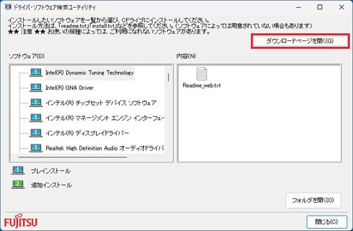Click laptop icon beside ディスプレイドライバー
Screen dimensions: 353x231
pyautogui.click(x=36, y=133)
